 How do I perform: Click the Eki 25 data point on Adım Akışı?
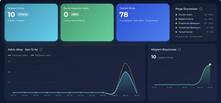pos(13,93)
